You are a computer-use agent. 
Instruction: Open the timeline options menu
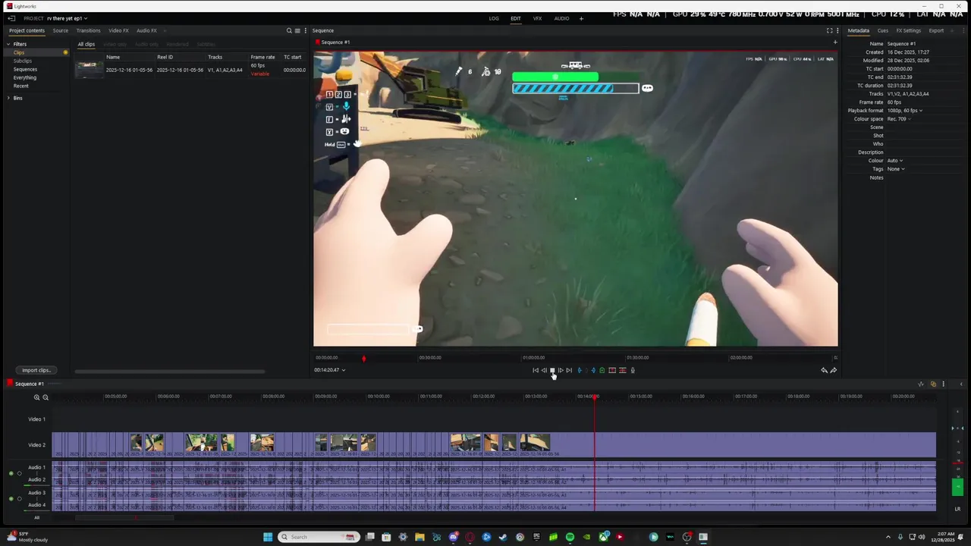(944, 384)
